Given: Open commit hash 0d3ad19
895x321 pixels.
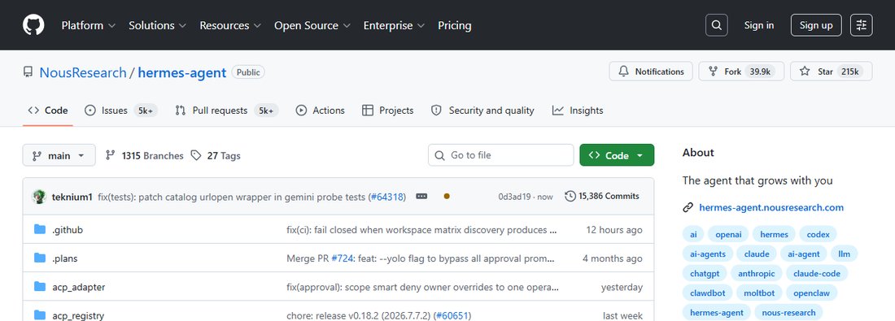Looking at the screenshot, I should [x=513, y=197].
